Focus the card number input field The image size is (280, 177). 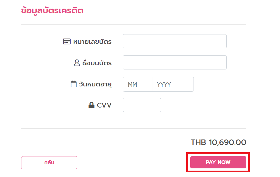[x=175, y=41]
